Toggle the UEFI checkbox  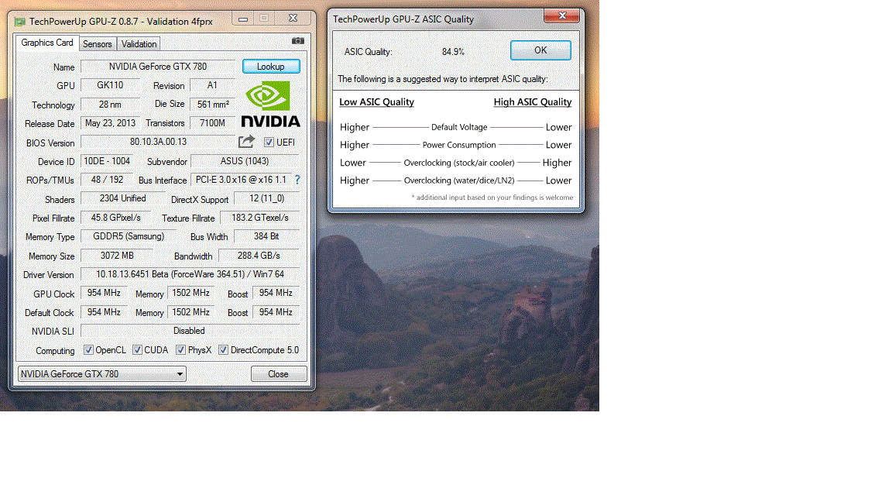(x=269, y=143)
